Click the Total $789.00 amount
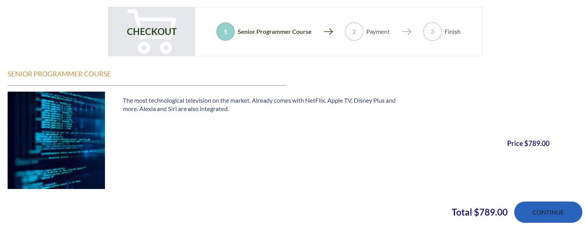 [480, 212]
